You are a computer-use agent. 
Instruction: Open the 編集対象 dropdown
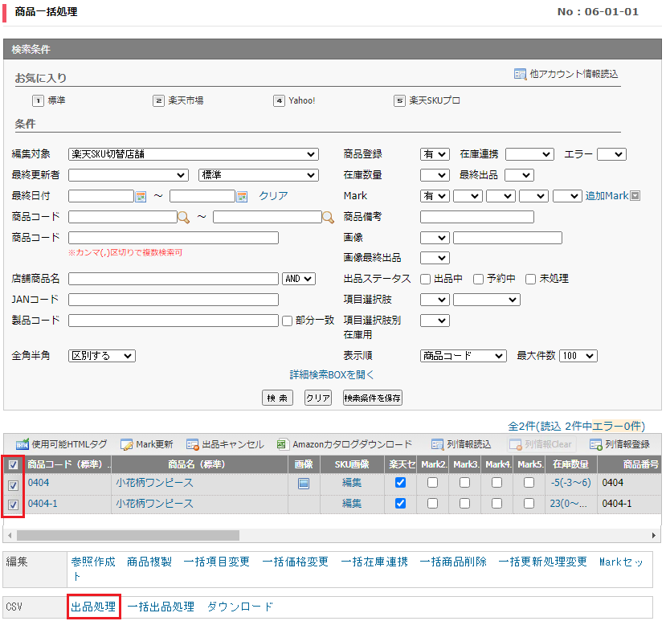[x=194, y=154]
